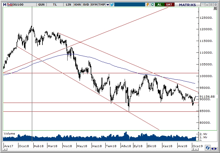The height and width of the screenshot is (153, 220).
Task: Click the 125000 price axis label
Action: (x=206, y=18)
